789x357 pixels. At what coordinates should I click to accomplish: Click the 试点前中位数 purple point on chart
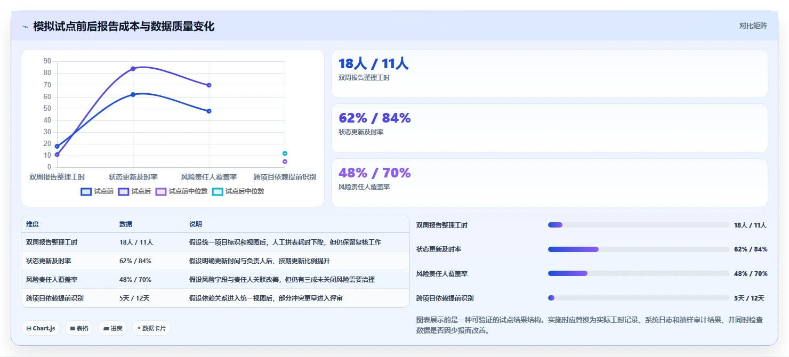285,161
